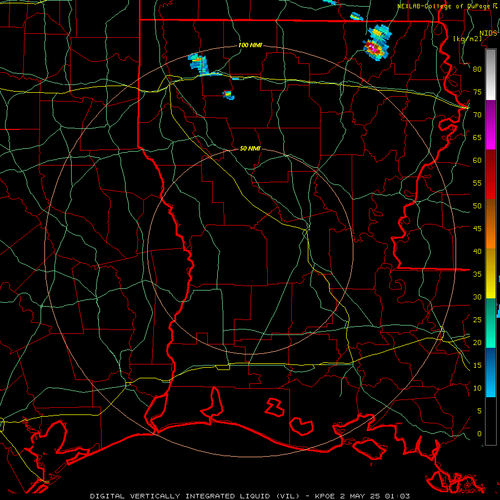
Task: Click the NIDS label above the legend
Action: click(488, 33)
